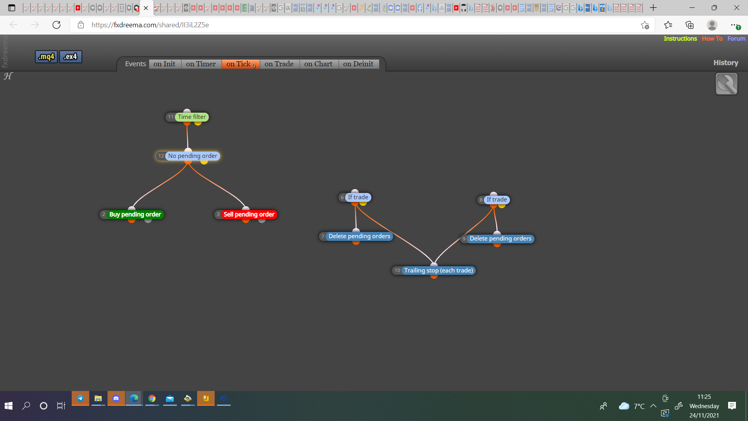Open the browser profile menu

pos(712,25)
